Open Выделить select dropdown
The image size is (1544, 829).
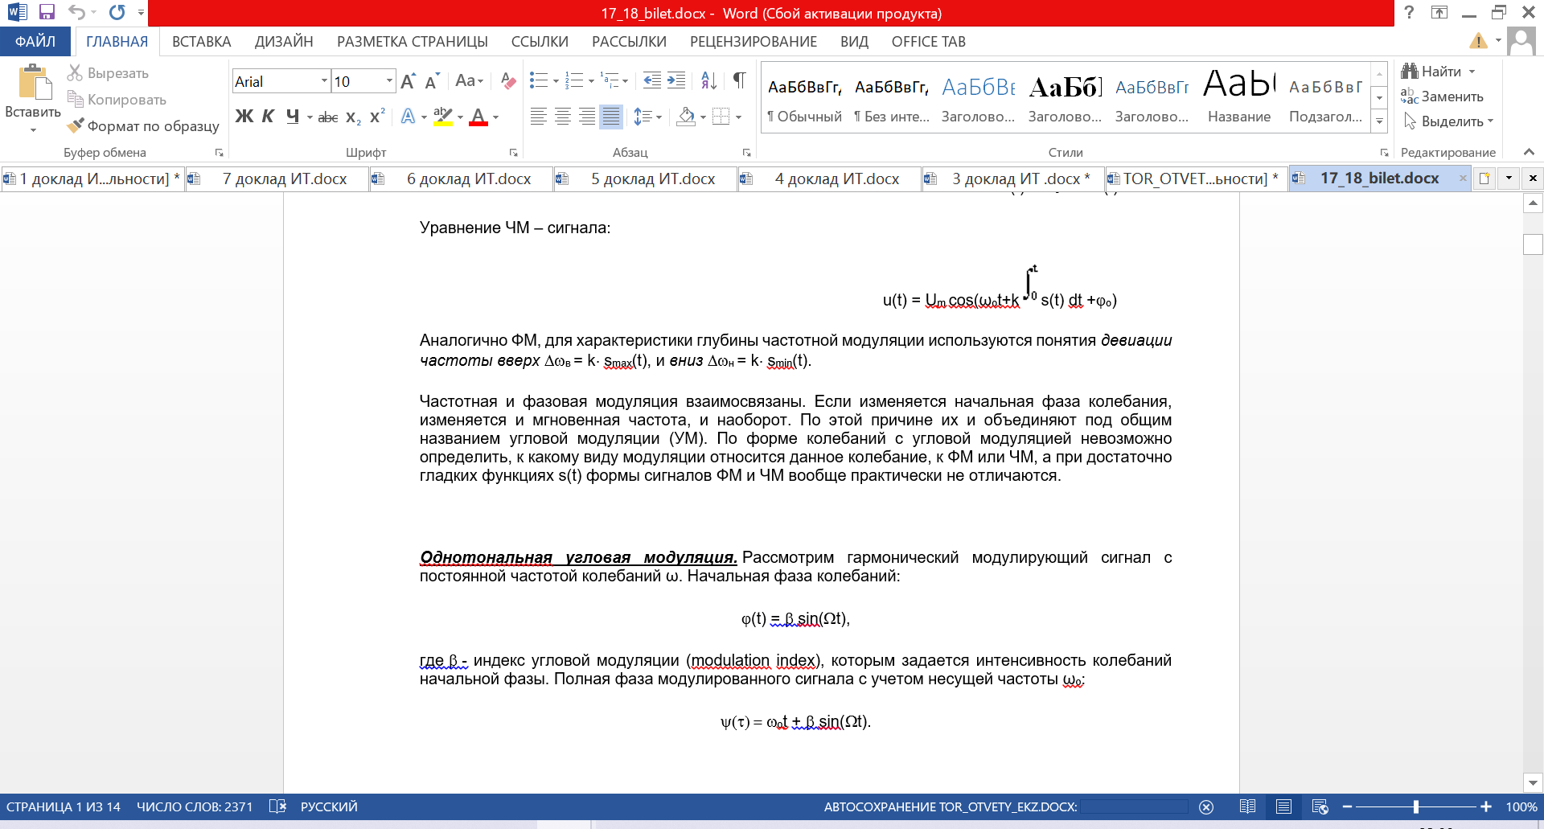click(1448, 121)
